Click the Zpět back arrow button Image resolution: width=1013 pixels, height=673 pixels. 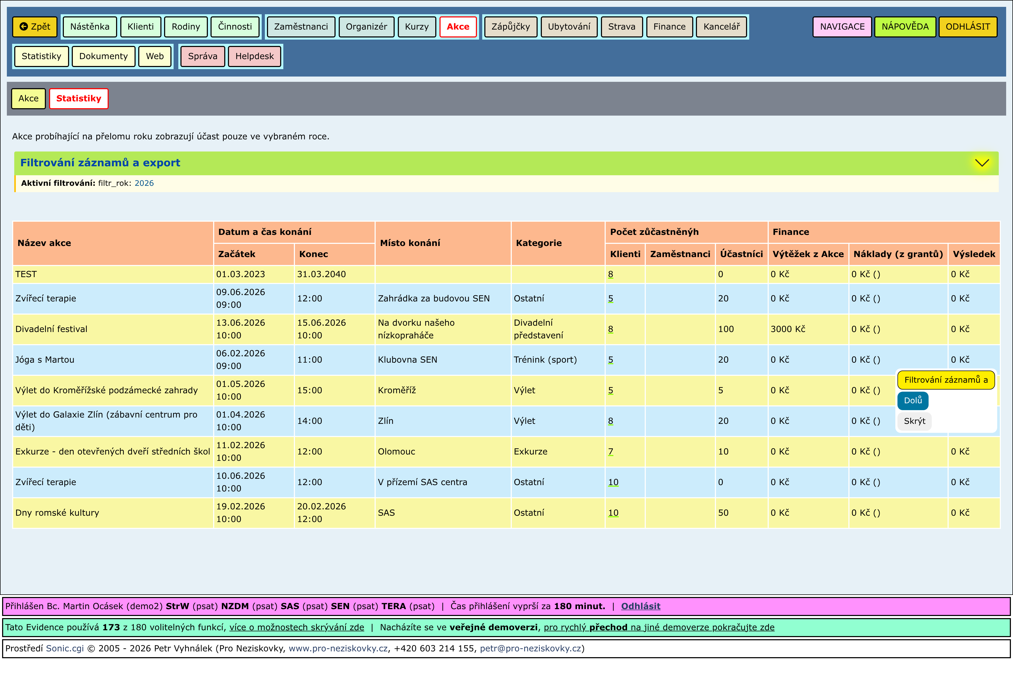point(35,27)
